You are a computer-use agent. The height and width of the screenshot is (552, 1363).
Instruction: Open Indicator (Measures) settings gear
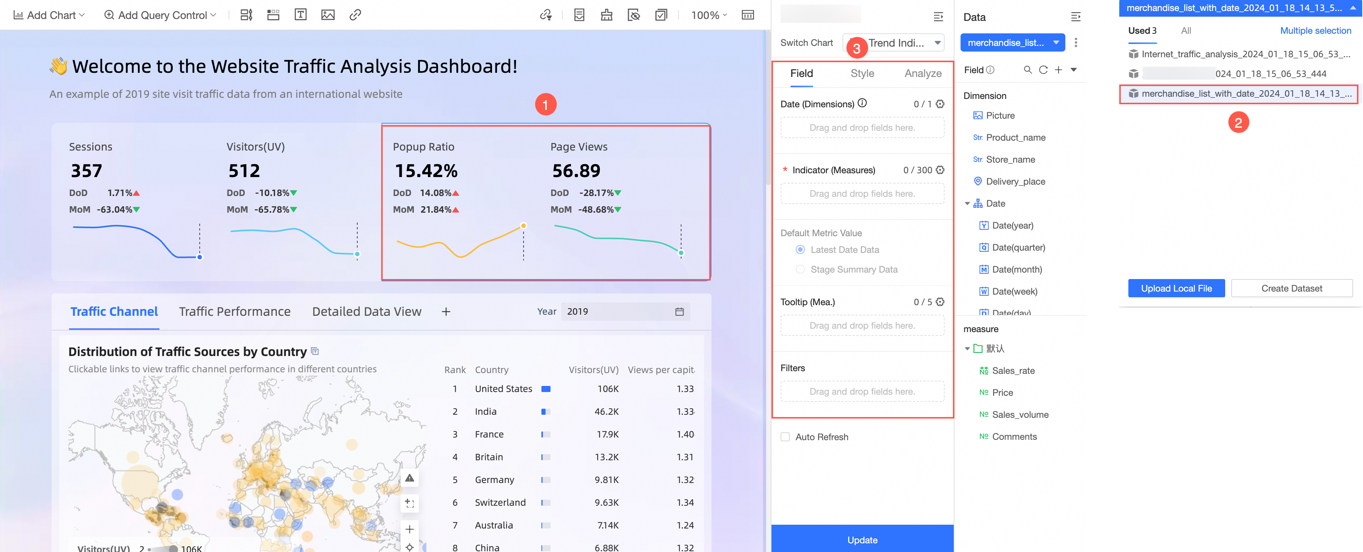tap(940, 170)
